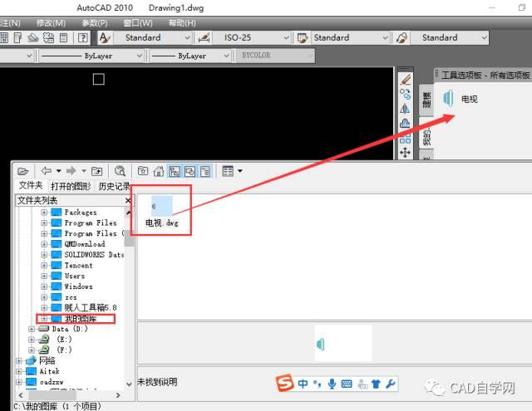The height and width of the screenshot is (411, 532).
Task: Toggle the Description pane button in DesignCenter
Action: point(205,171)
